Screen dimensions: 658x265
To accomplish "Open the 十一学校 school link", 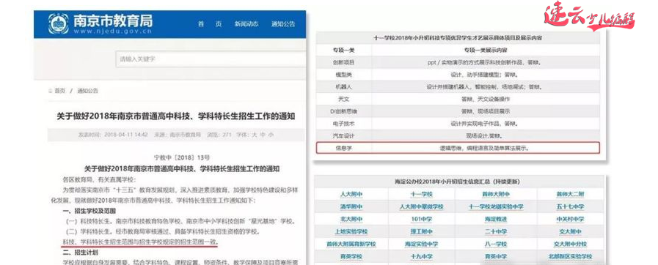I will click(421, 194).
